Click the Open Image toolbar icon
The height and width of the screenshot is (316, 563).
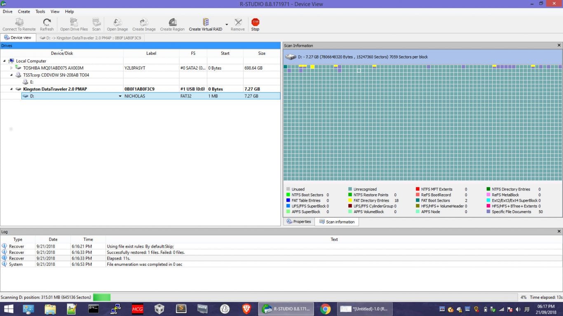[117, 23]
